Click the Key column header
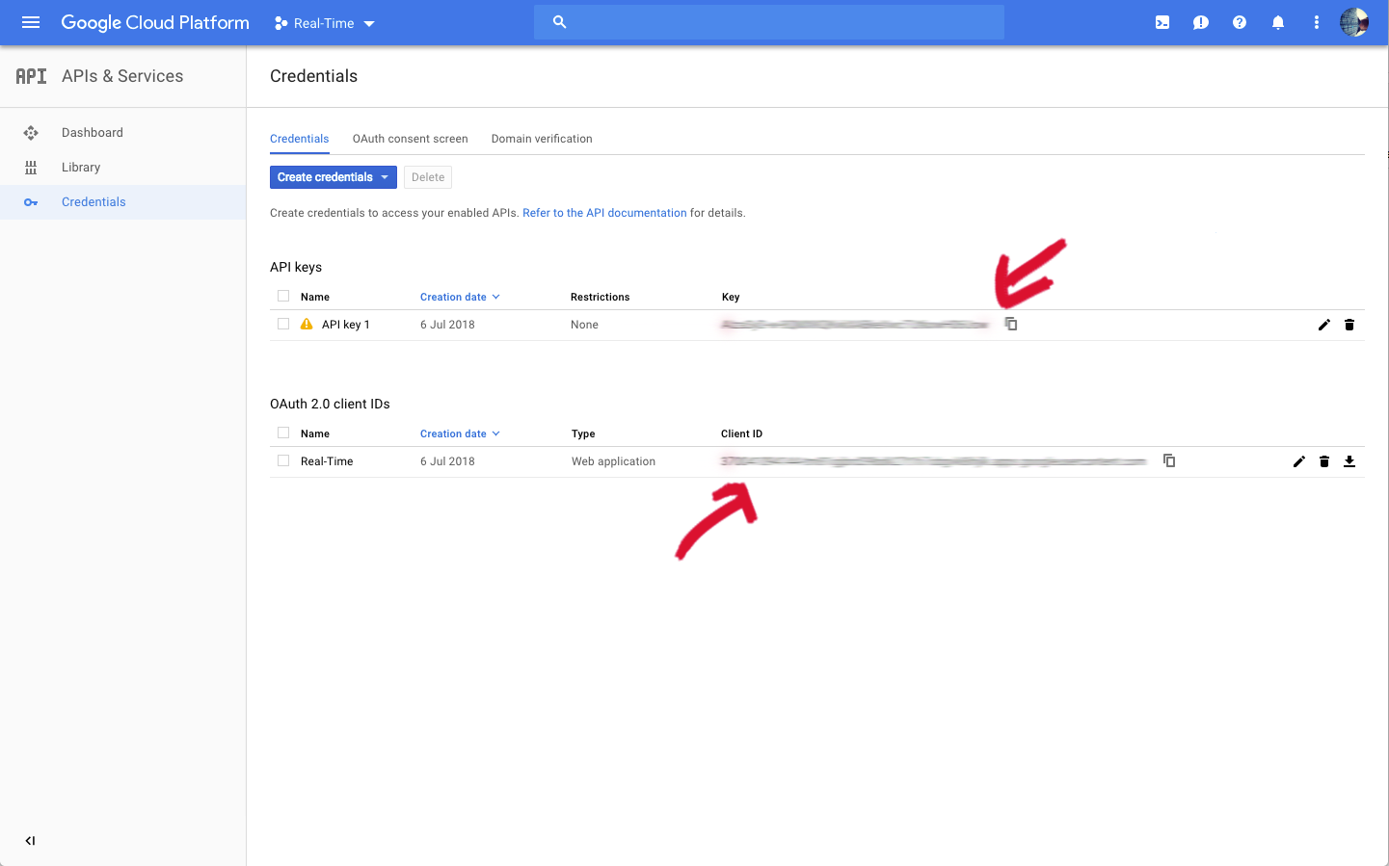 (x=731, y=297)
